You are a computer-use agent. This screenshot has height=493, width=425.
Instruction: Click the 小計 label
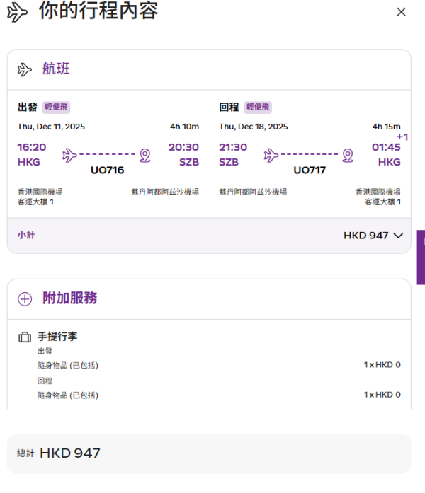[x=26, y=235]
